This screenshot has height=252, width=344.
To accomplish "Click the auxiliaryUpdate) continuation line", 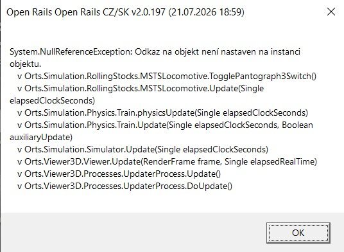I will 41,138.
